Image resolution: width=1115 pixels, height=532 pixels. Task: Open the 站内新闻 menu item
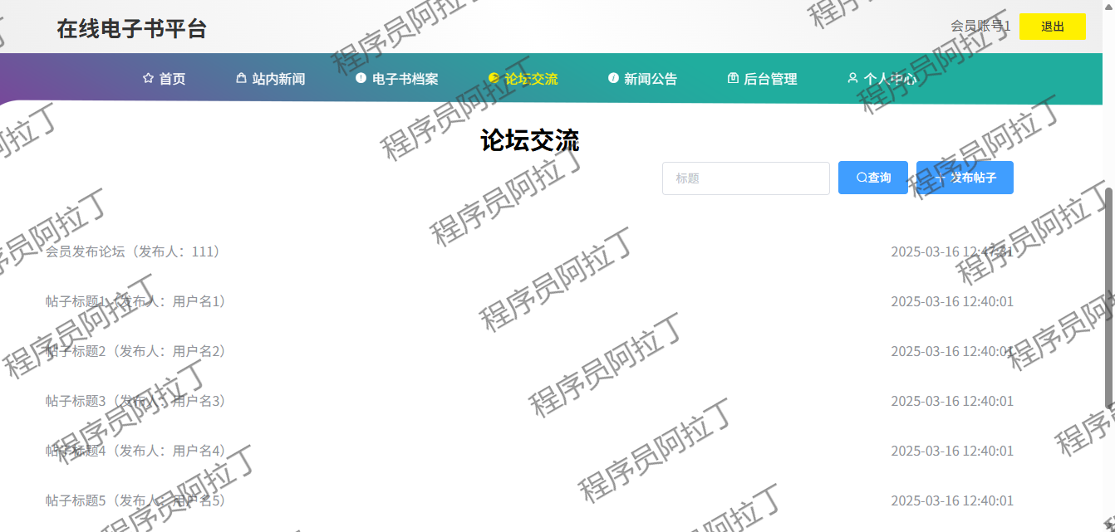(271, 79)
